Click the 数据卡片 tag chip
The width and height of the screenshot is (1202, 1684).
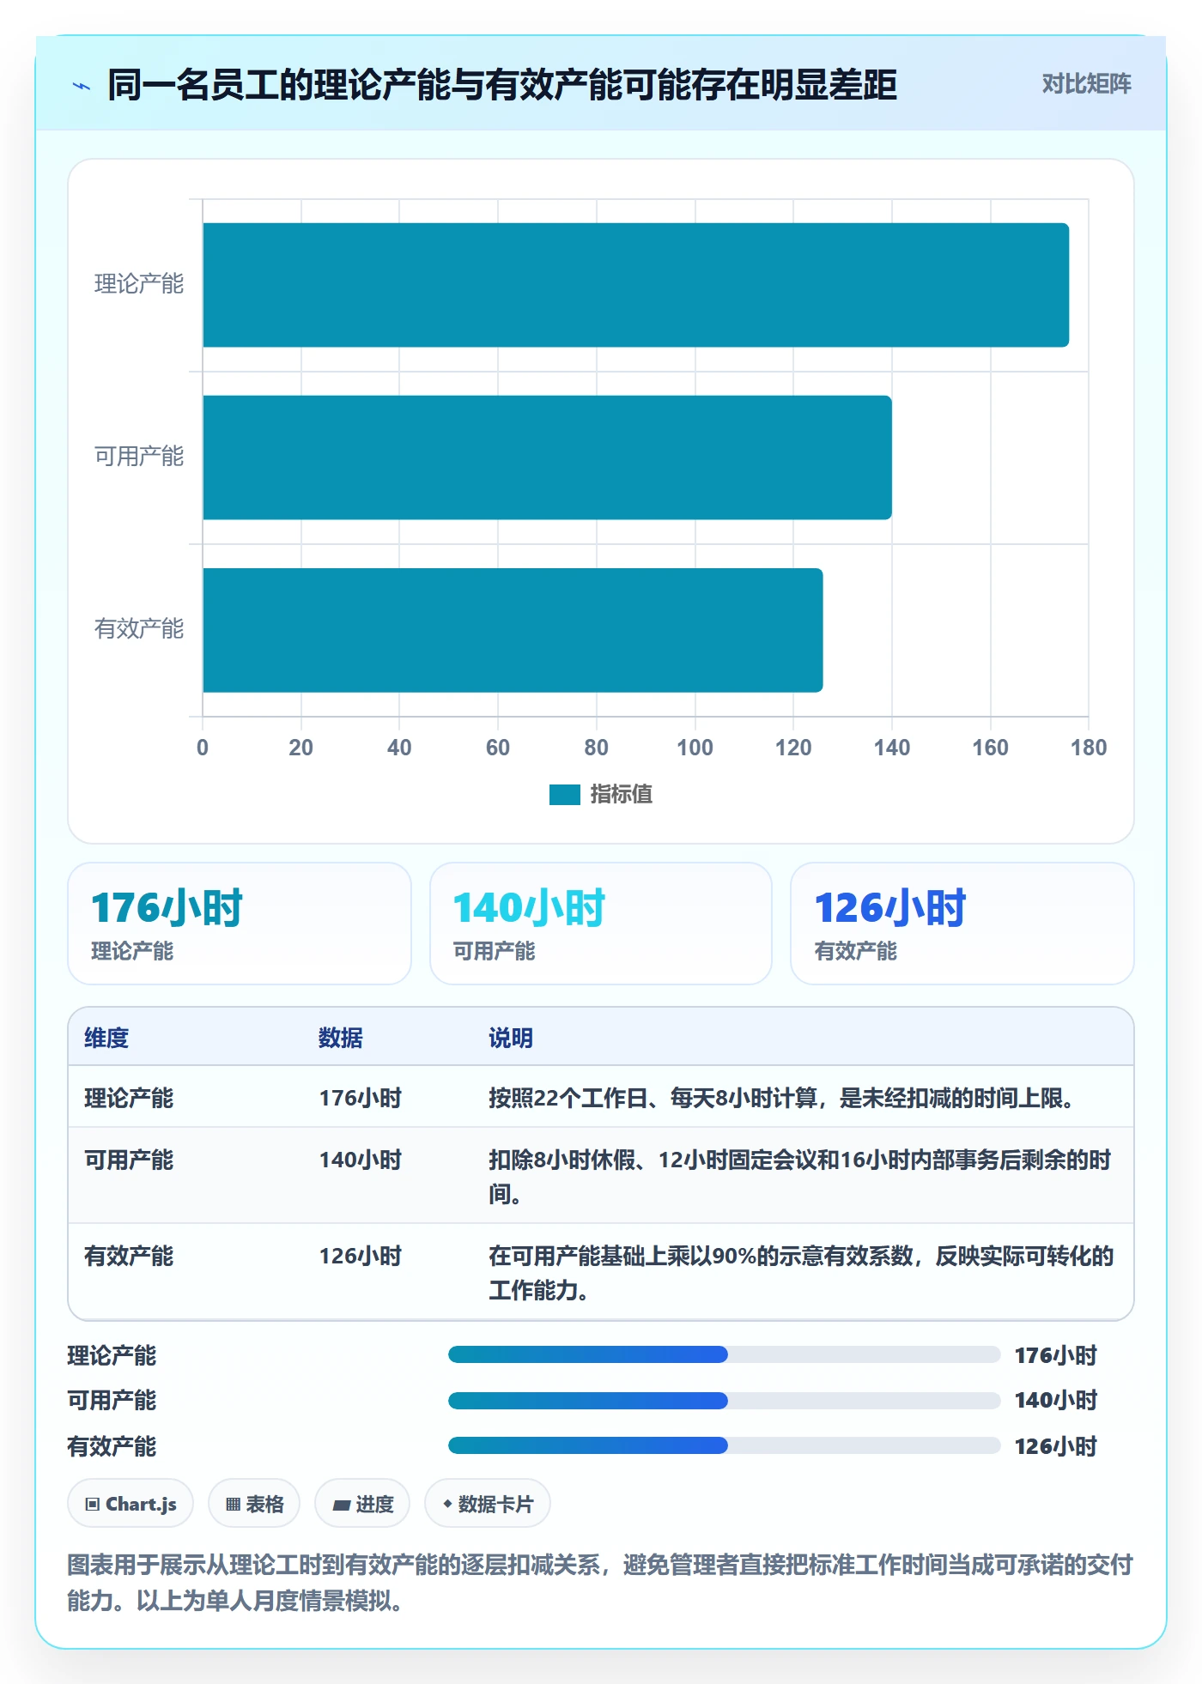pos(488,1504)
